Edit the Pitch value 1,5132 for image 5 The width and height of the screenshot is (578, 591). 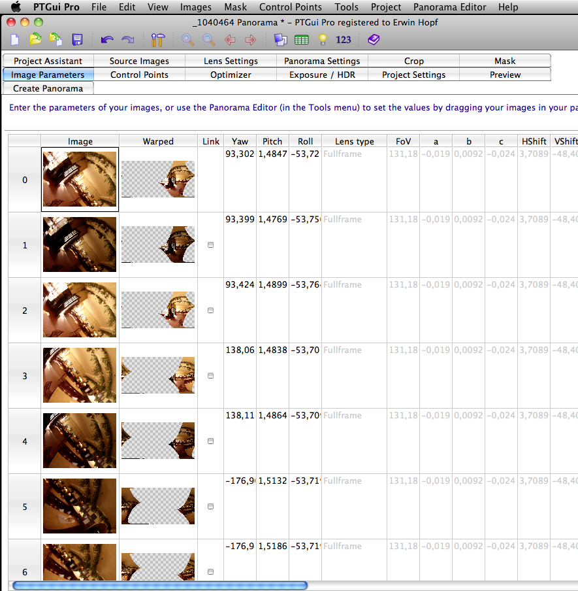coord(272,481)
